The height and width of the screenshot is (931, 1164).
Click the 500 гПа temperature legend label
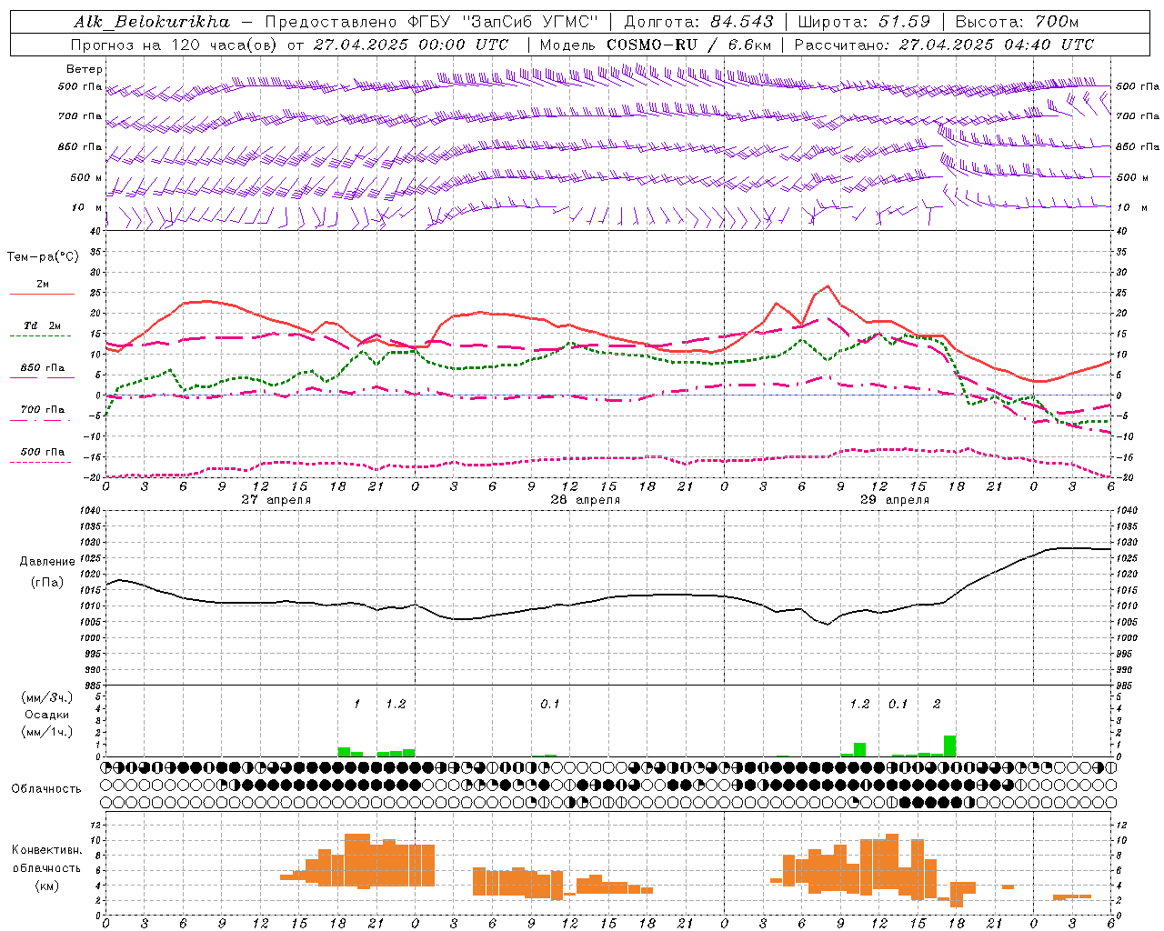click(x=42, y=452)
